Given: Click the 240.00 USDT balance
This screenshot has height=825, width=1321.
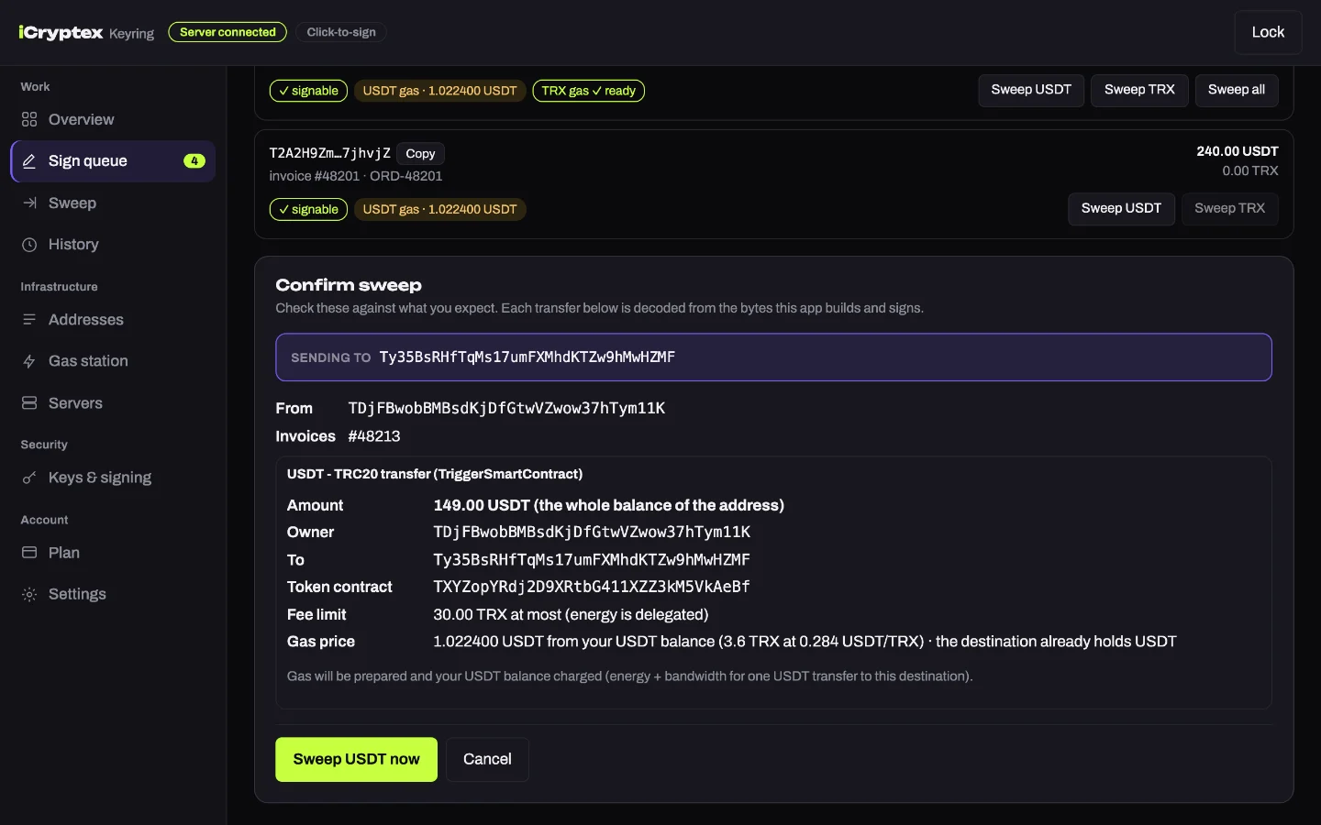Looking at the screenshot, I should [x=1237, y=151].
